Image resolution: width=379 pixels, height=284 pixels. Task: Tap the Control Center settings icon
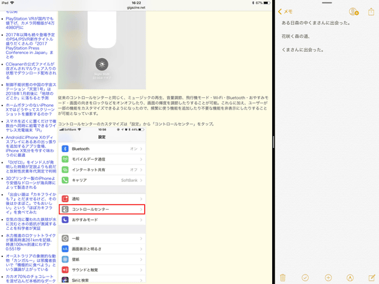[65, 209]
